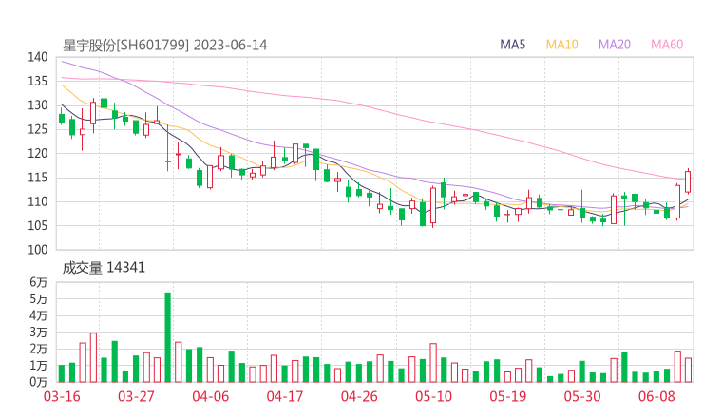Click the 4万 volume axis label

point(38,315)
